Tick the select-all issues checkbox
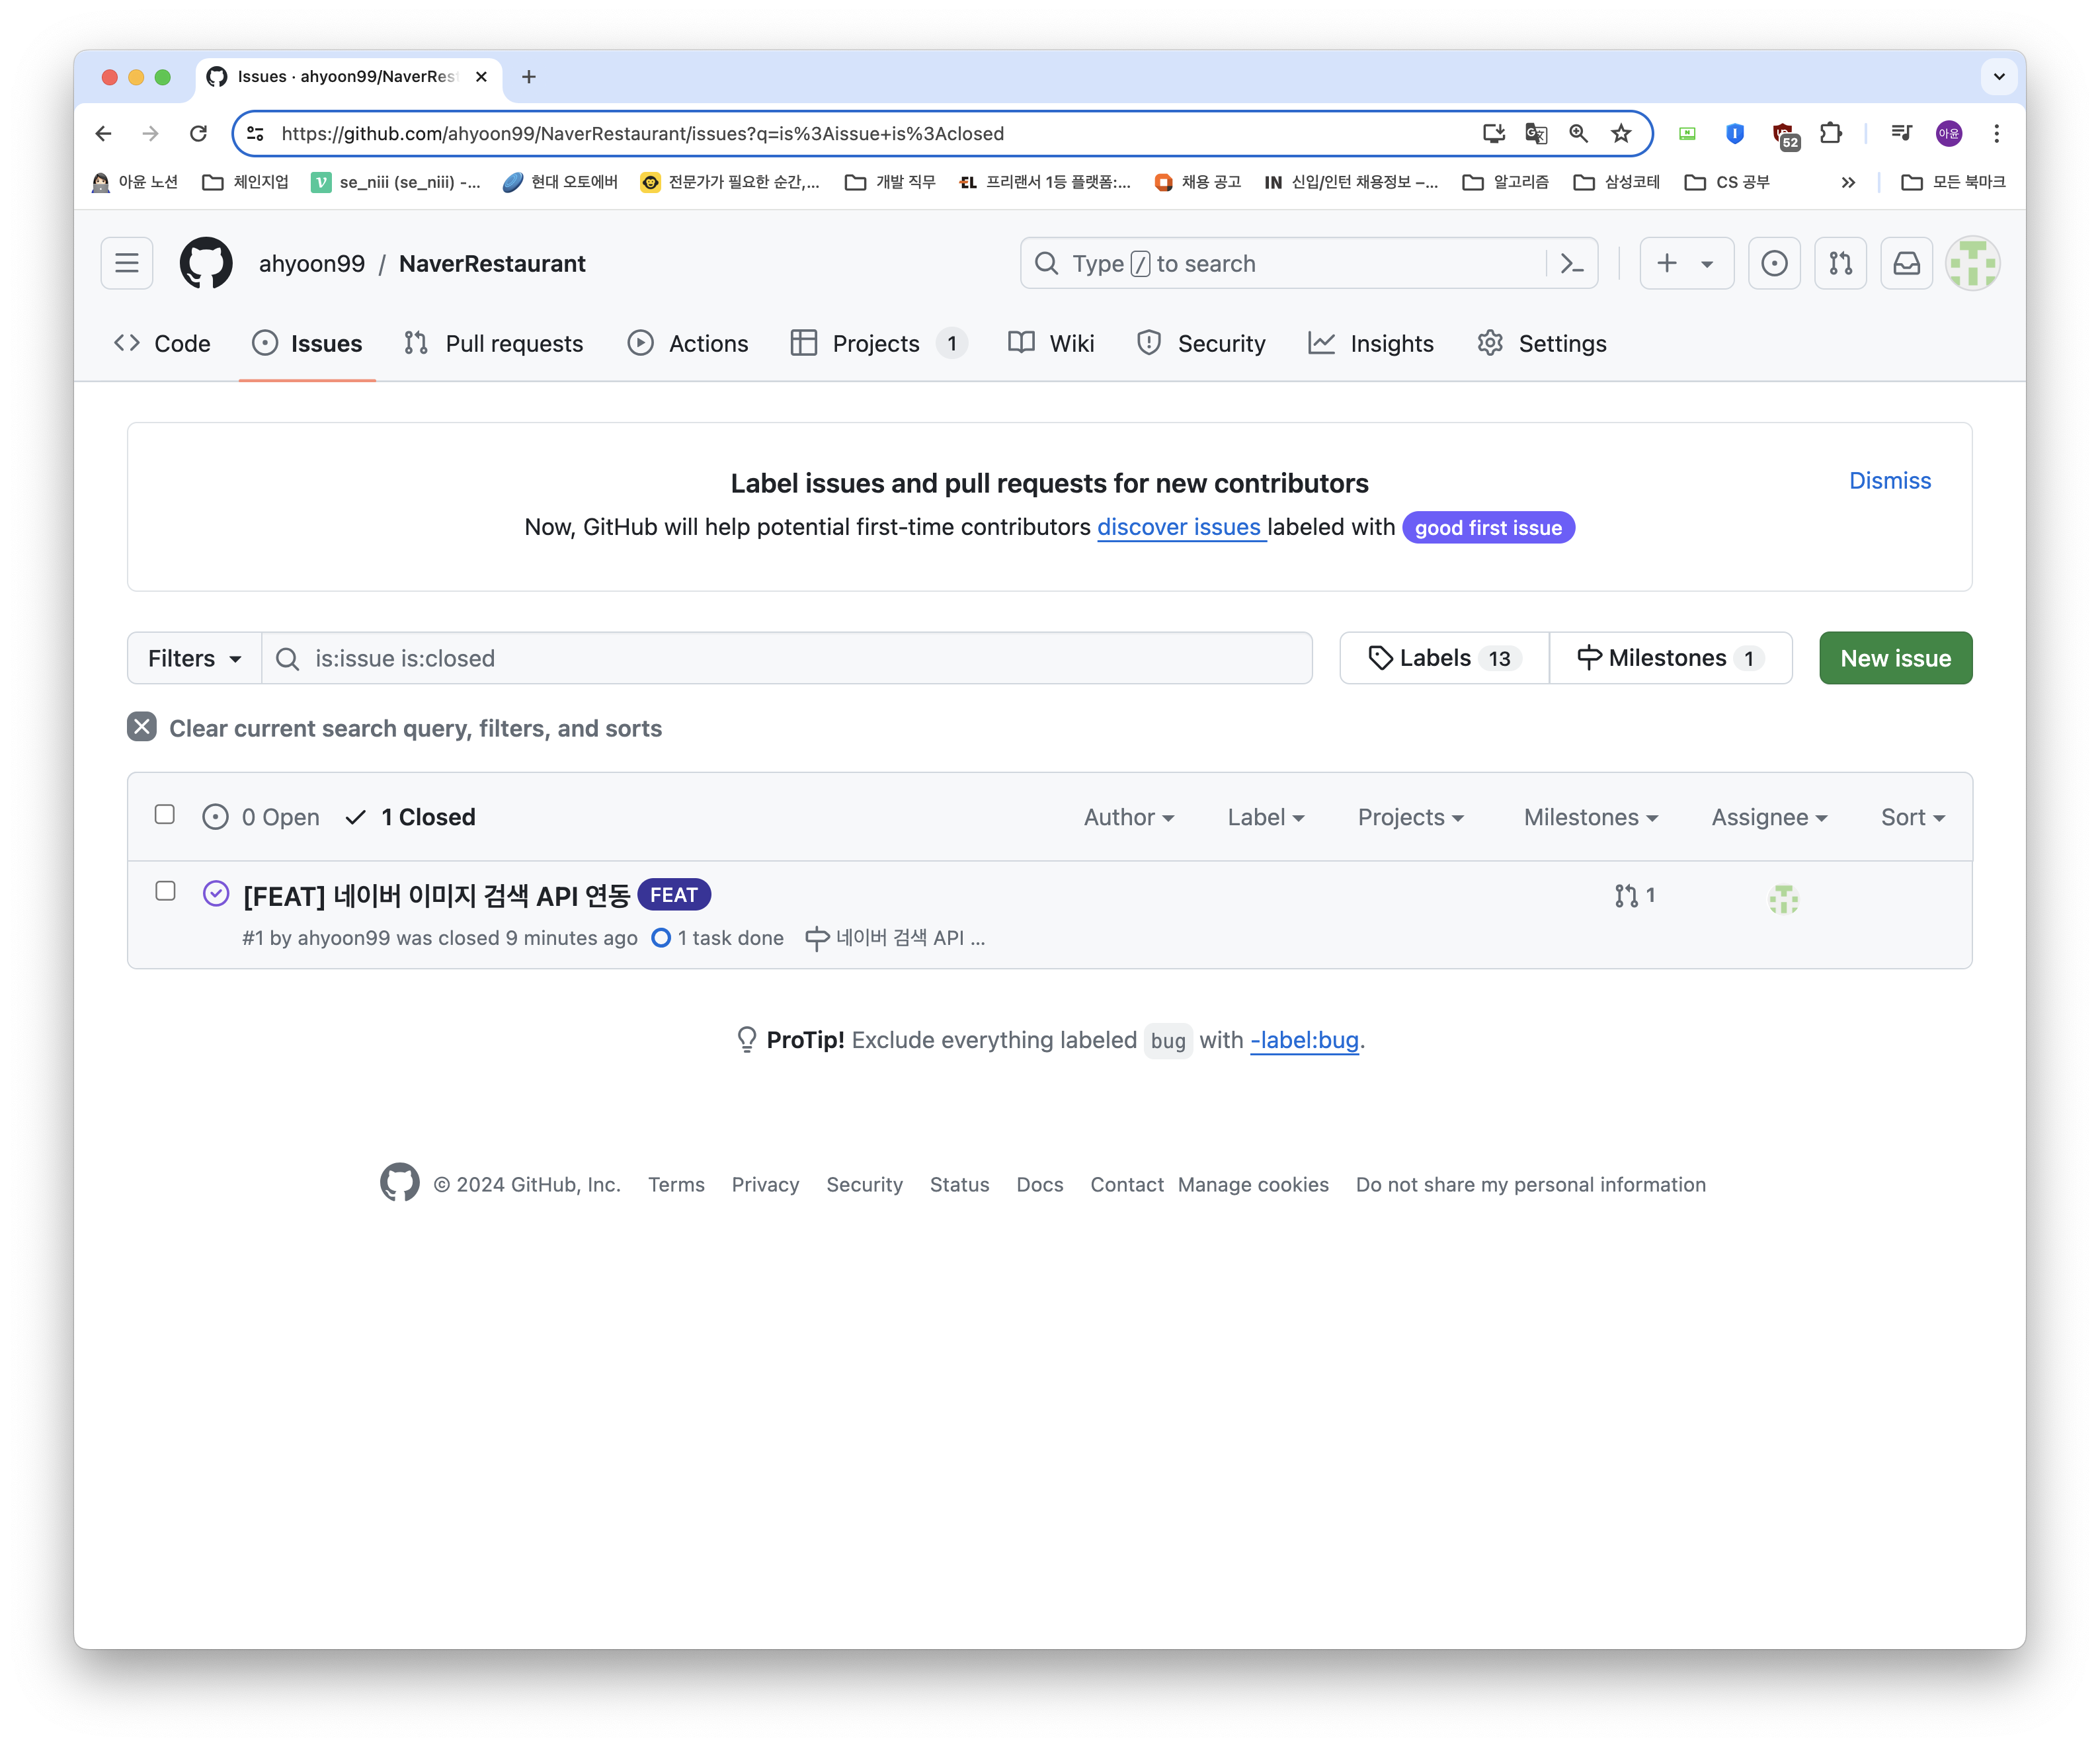This screenshot has width=2100, height=1747. pyautogui.click(x=165, y=815)
